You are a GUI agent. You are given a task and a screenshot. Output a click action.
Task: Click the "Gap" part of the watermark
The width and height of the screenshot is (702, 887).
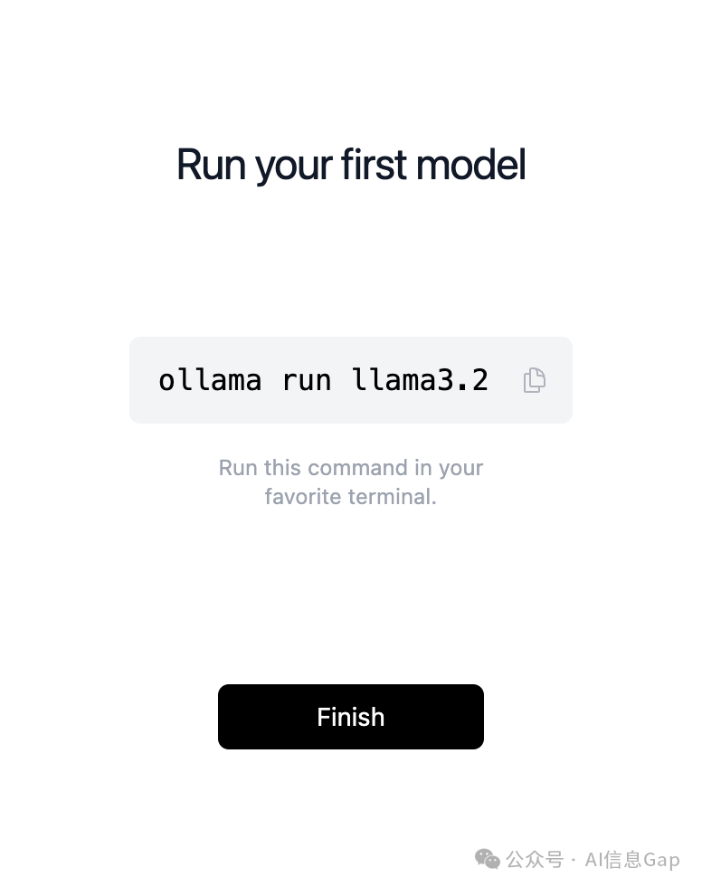(x=661, y=861)
